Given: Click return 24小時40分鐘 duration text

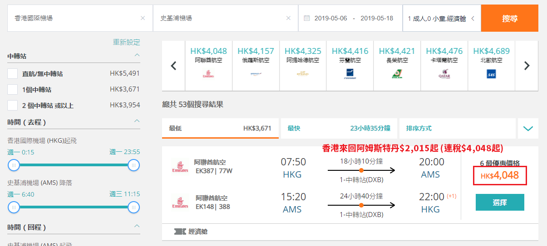Looking at the screenshot, I should [x=361, y=197].
